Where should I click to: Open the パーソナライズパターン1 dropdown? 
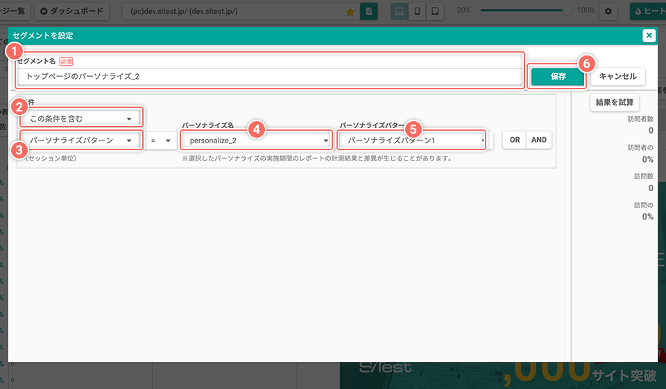412,141
